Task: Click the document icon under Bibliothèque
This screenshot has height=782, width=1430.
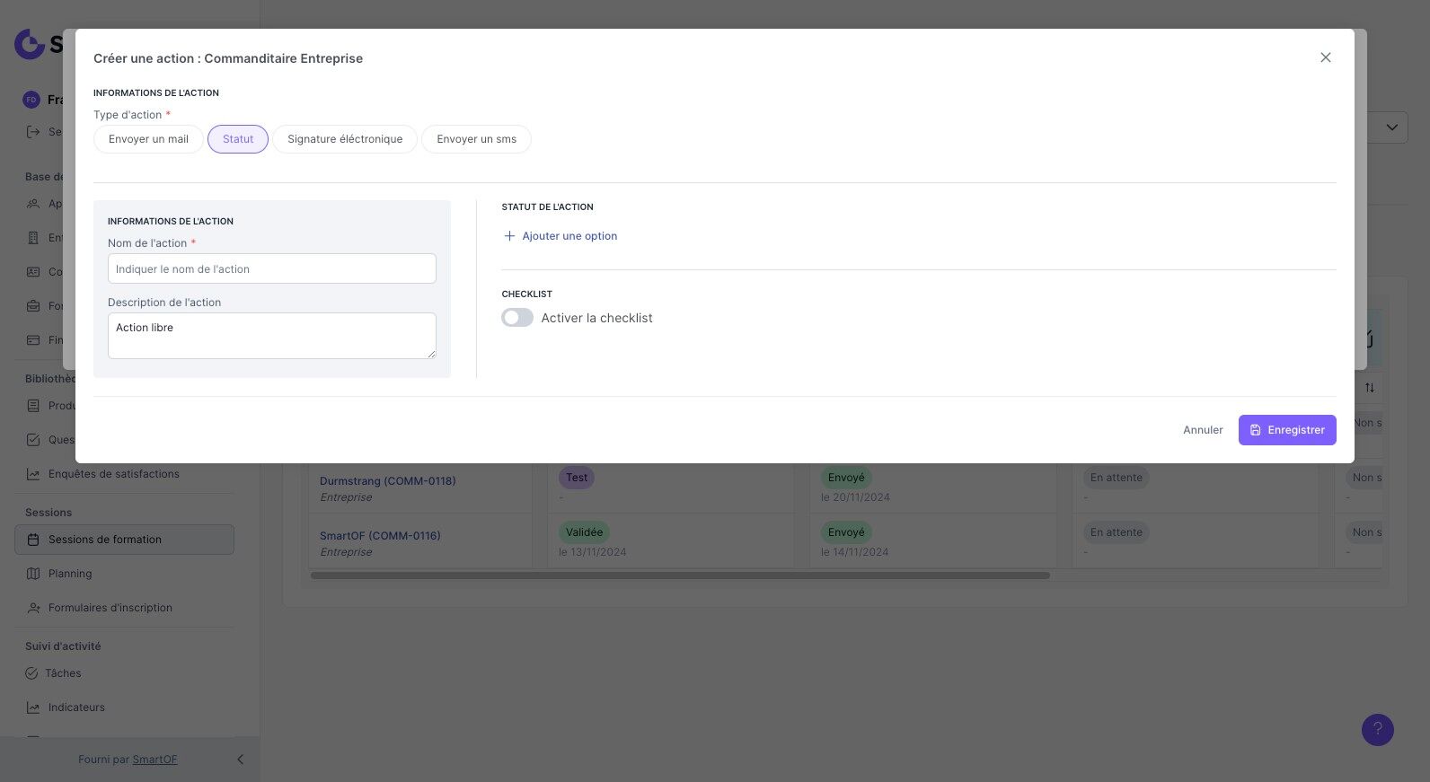Action: [x=33, y=406]
